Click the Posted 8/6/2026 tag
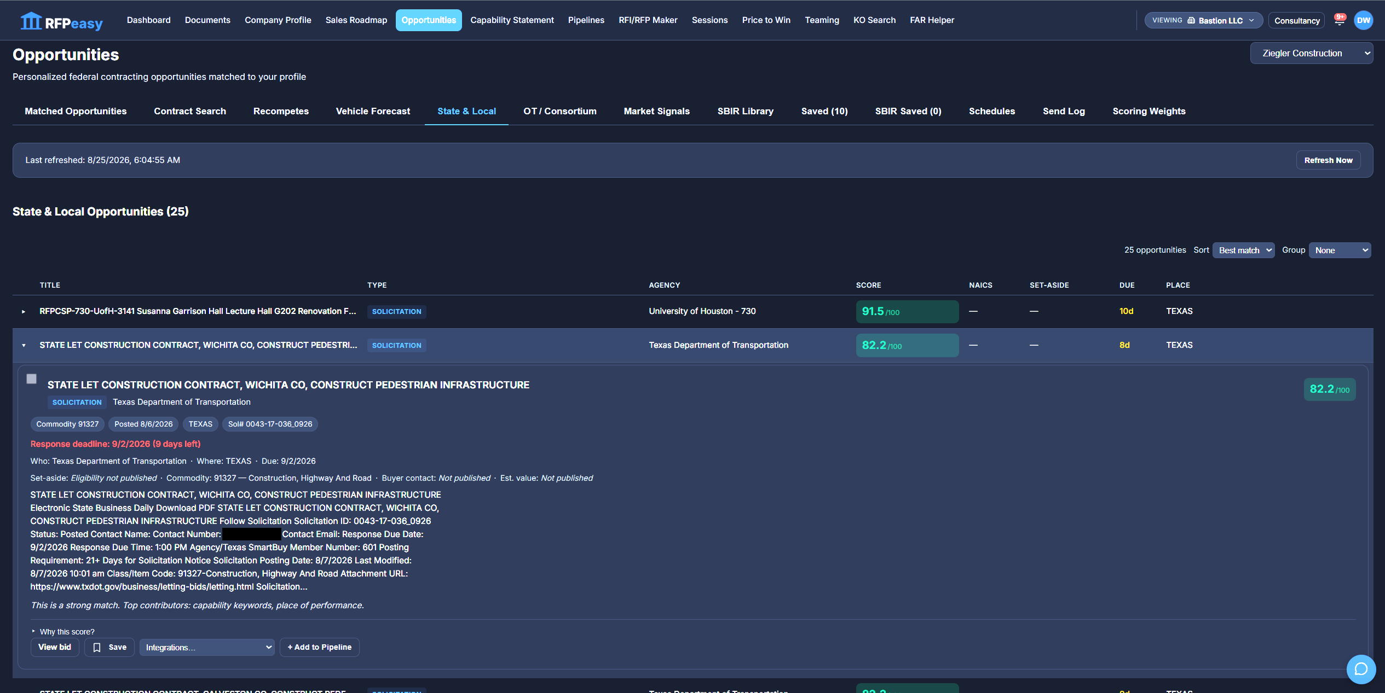Image resolution: width=1385 pixels, height=693 pixels. click(143, 424)
